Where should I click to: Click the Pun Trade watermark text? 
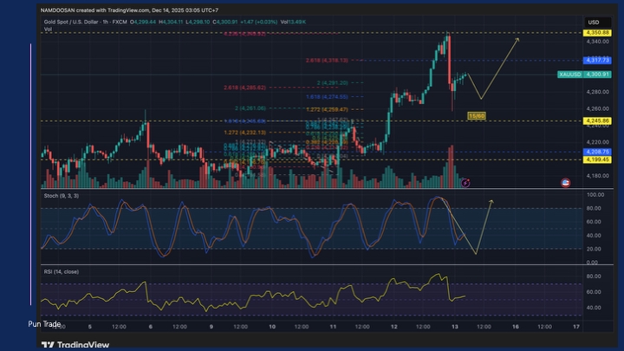tap(43, 324)
